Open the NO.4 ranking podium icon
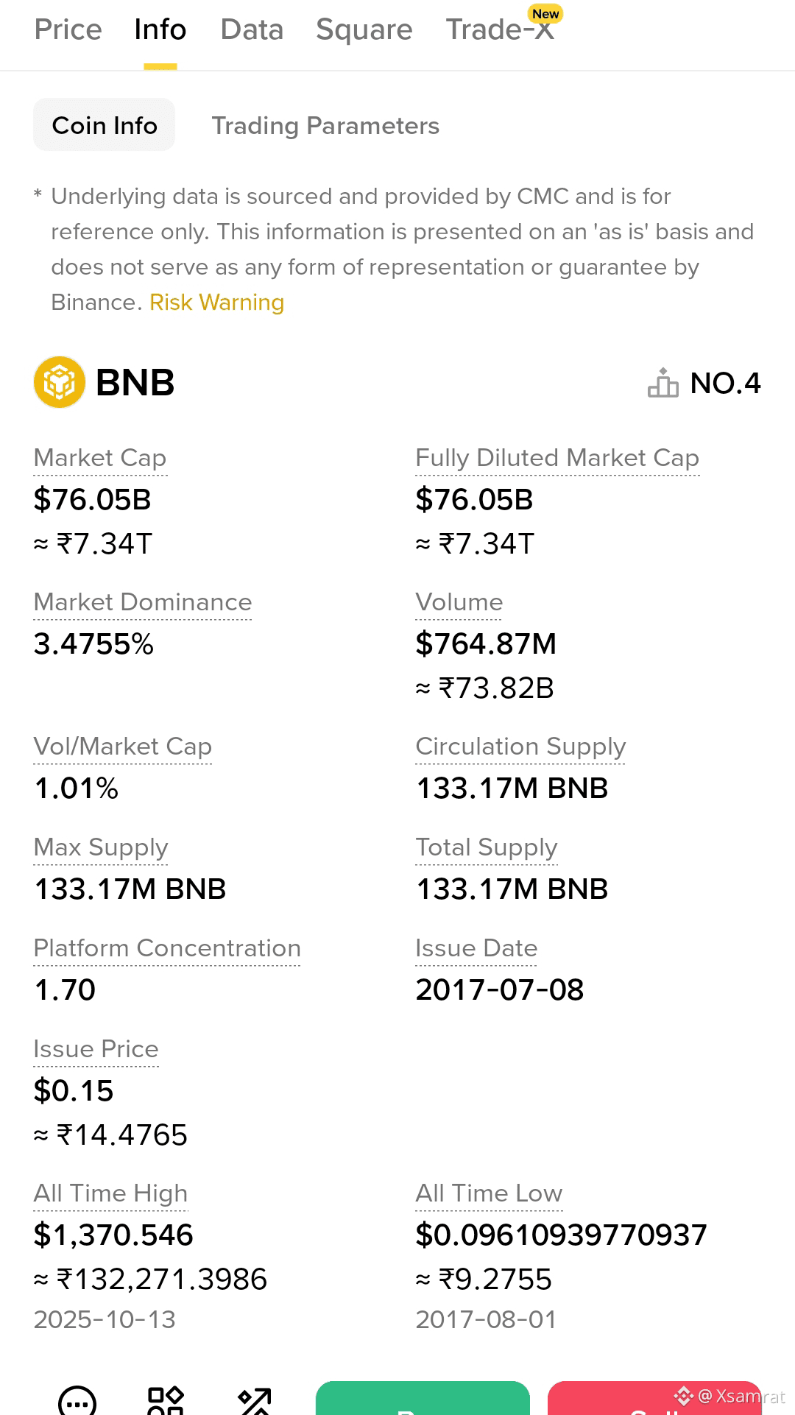This screenshot has width=795, height=1415. point(662,383)
